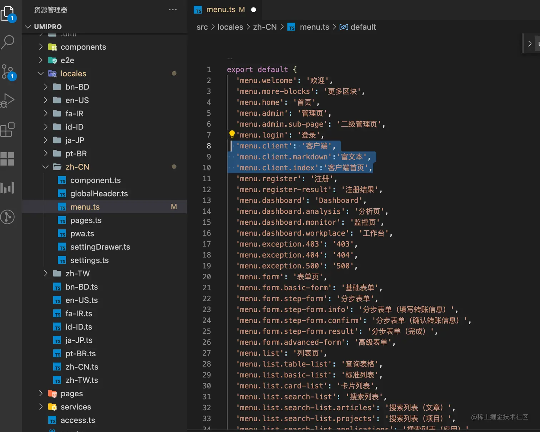Click the services folder icon
540x432 pixels.
[52, 407]
